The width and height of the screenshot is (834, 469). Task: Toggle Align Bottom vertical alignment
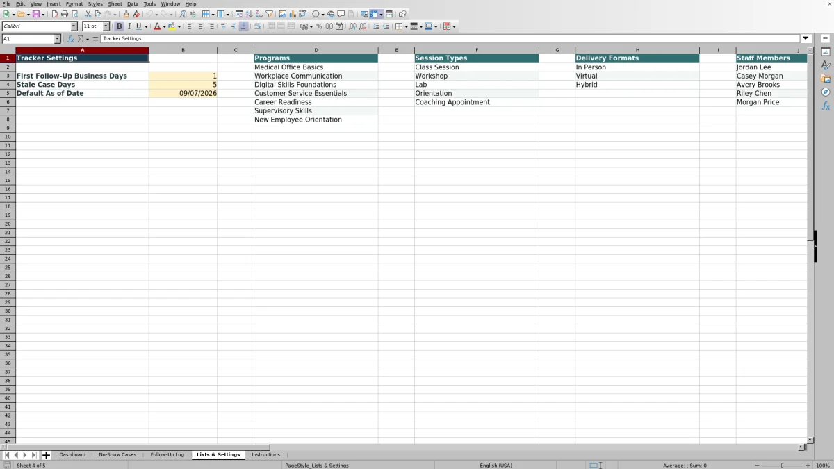point(243,26)
